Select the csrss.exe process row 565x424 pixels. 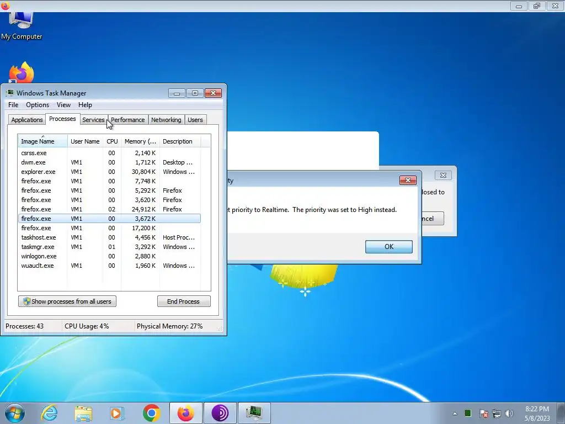click(x=109, y=153)
